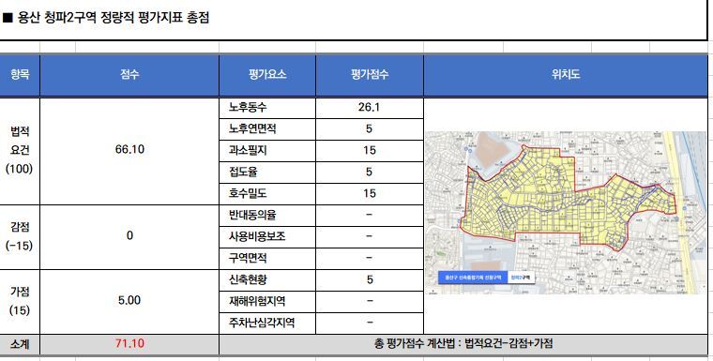Image resolution: width=713 pixels, height=361 pixels.
Task: Select the '구역면적' cell
Action: coord(267,259)
